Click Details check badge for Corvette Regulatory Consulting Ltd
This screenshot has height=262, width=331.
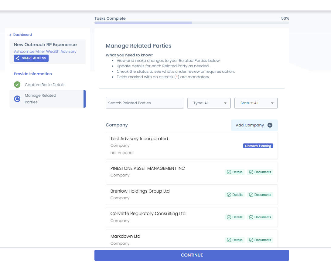tap(234, 217)
